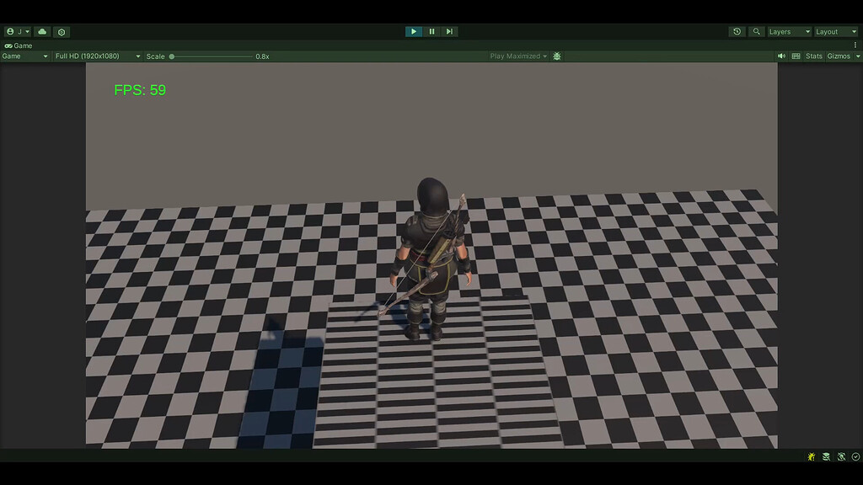Viewport: 863px width, 485px height.
Task: Open the undo history panel
Action: (737, 31)
